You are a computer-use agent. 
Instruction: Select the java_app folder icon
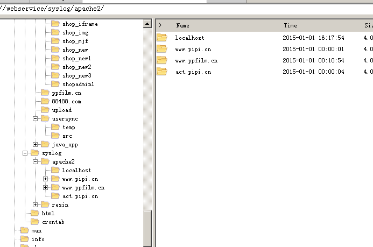45,144
